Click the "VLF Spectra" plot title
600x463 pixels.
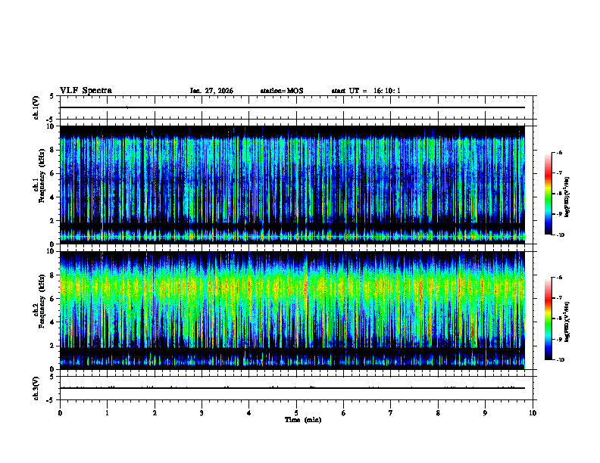click(86, 91)
